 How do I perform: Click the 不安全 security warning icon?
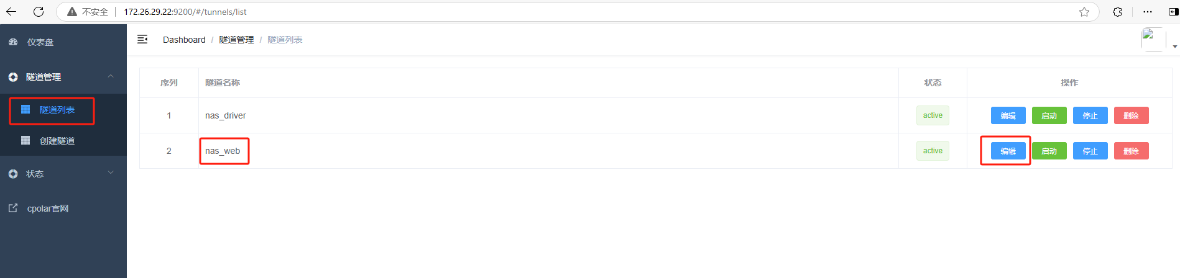(x=72, y=12)
